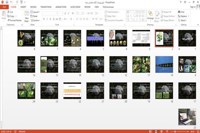Click the New Slide button
The image size is (200, 133).
tap(27, 17)
